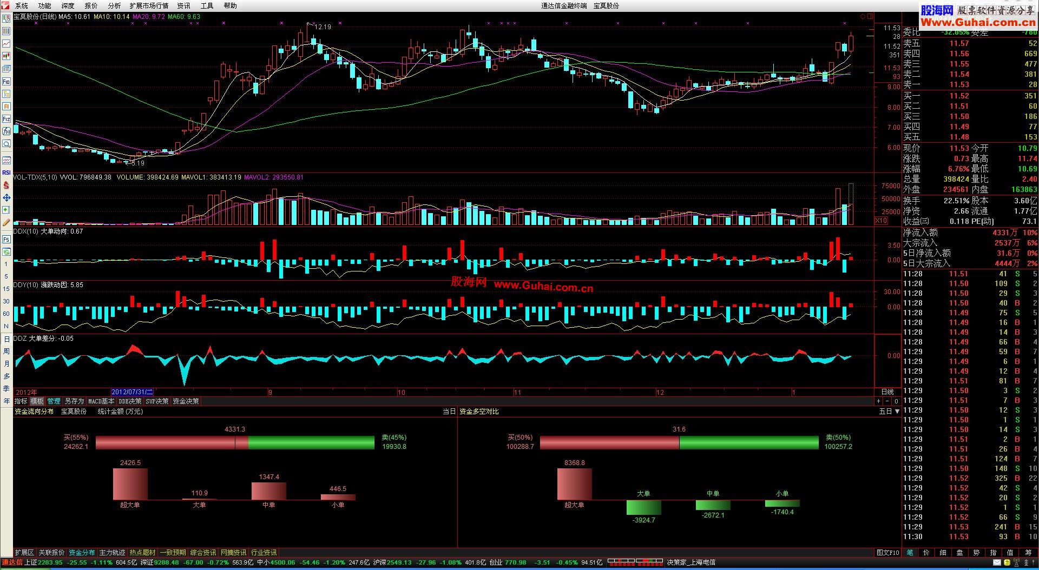This screenshot has width=1039, height=570.
Task: Select the pencil drawing tool icon
Action: [6, 222]
